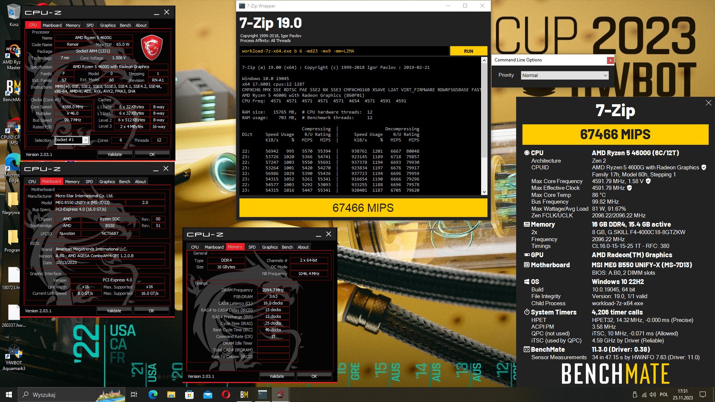The image size is (715, 402).
Task: Click the Wyszukaj taskbar search box
Action: [71, 395]
